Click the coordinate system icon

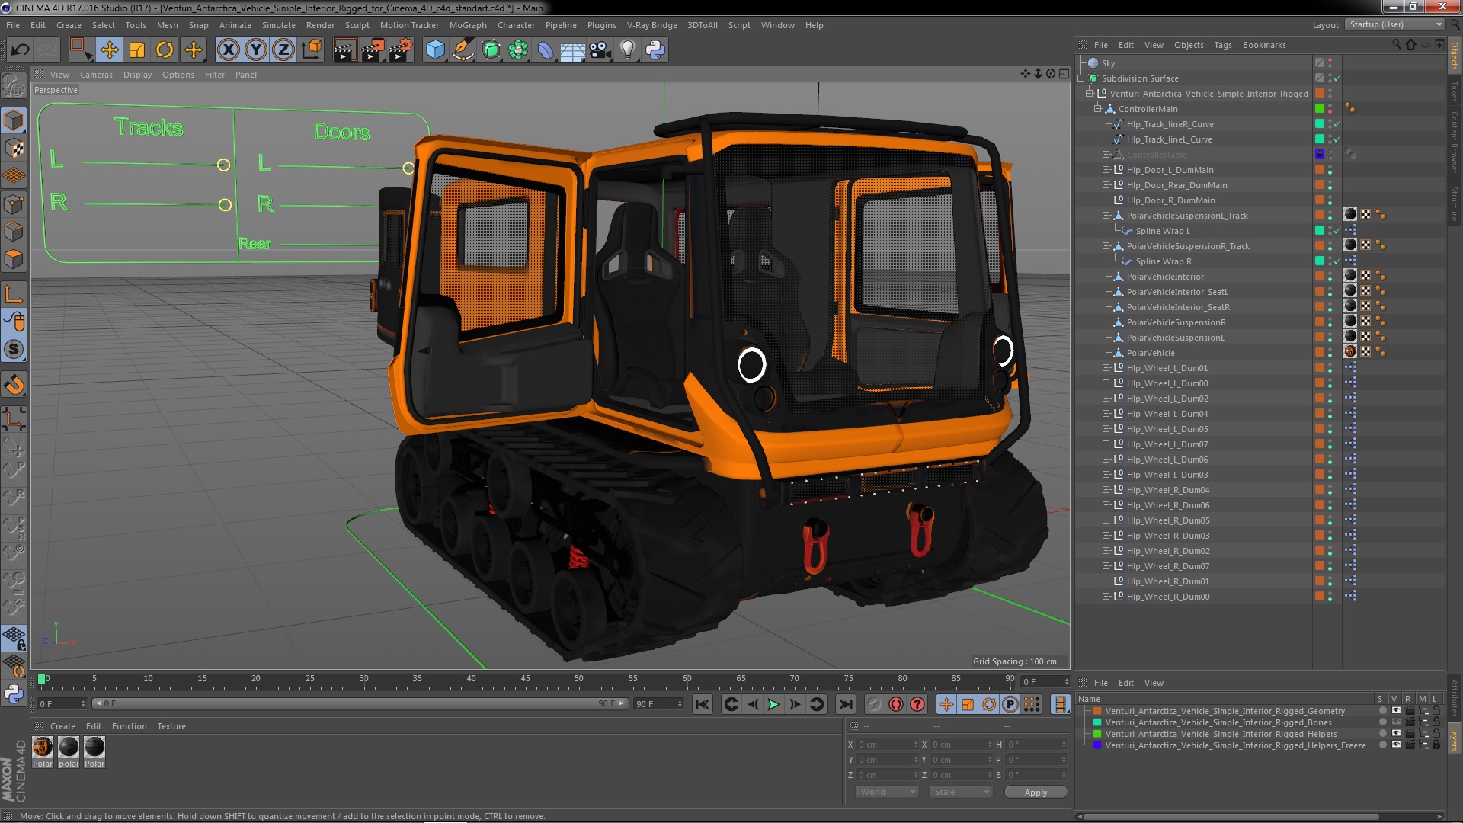312,50
